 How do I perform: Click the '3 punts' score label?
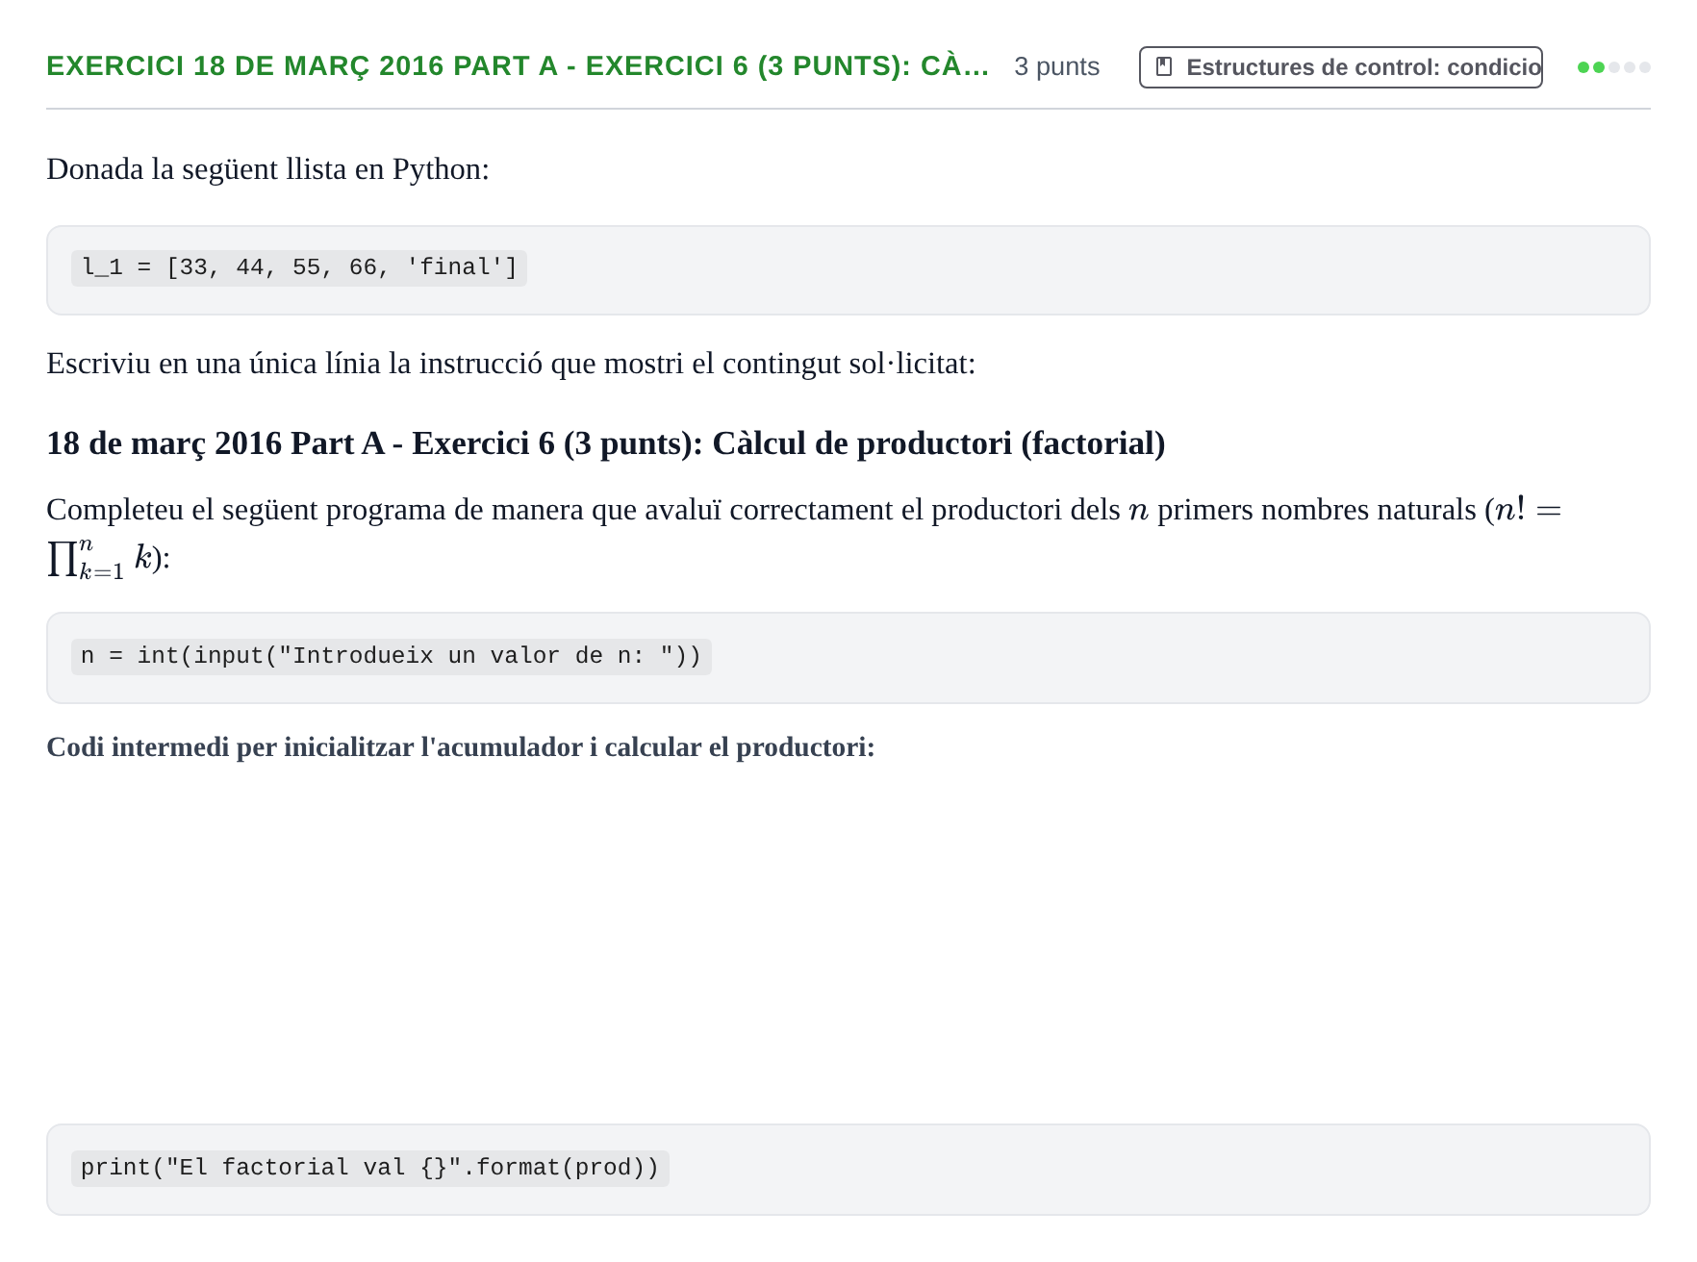click(1056, 66)
